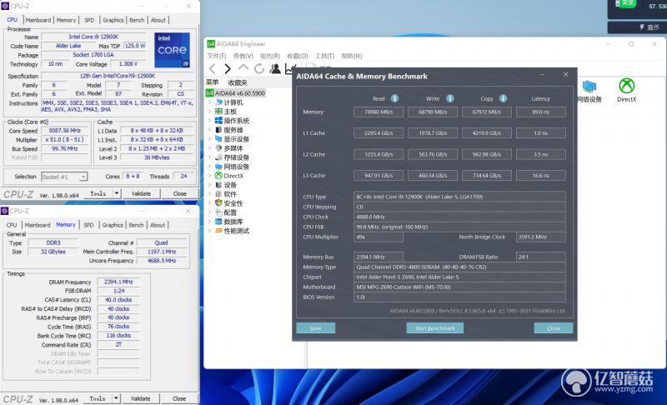667x405 pixels.
Task: Select the 多媒体 tree node
Action: click(x=233, y=147)
